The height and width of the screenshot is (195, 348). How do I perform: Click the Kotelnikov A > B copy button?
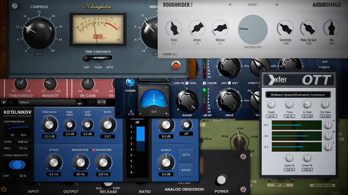pos(101,102)
